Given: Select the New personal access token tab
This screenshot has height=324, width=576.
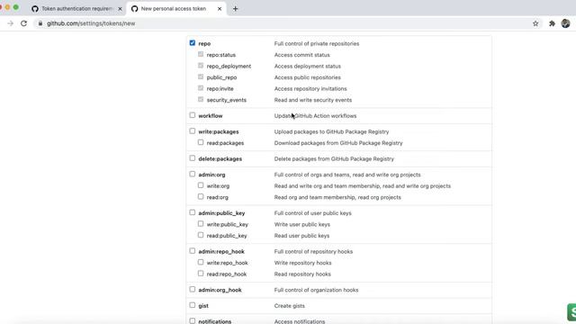Looking at the screenshot, I should 176,8.
